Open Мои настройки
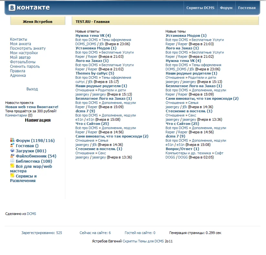 (x=24, y=53)
